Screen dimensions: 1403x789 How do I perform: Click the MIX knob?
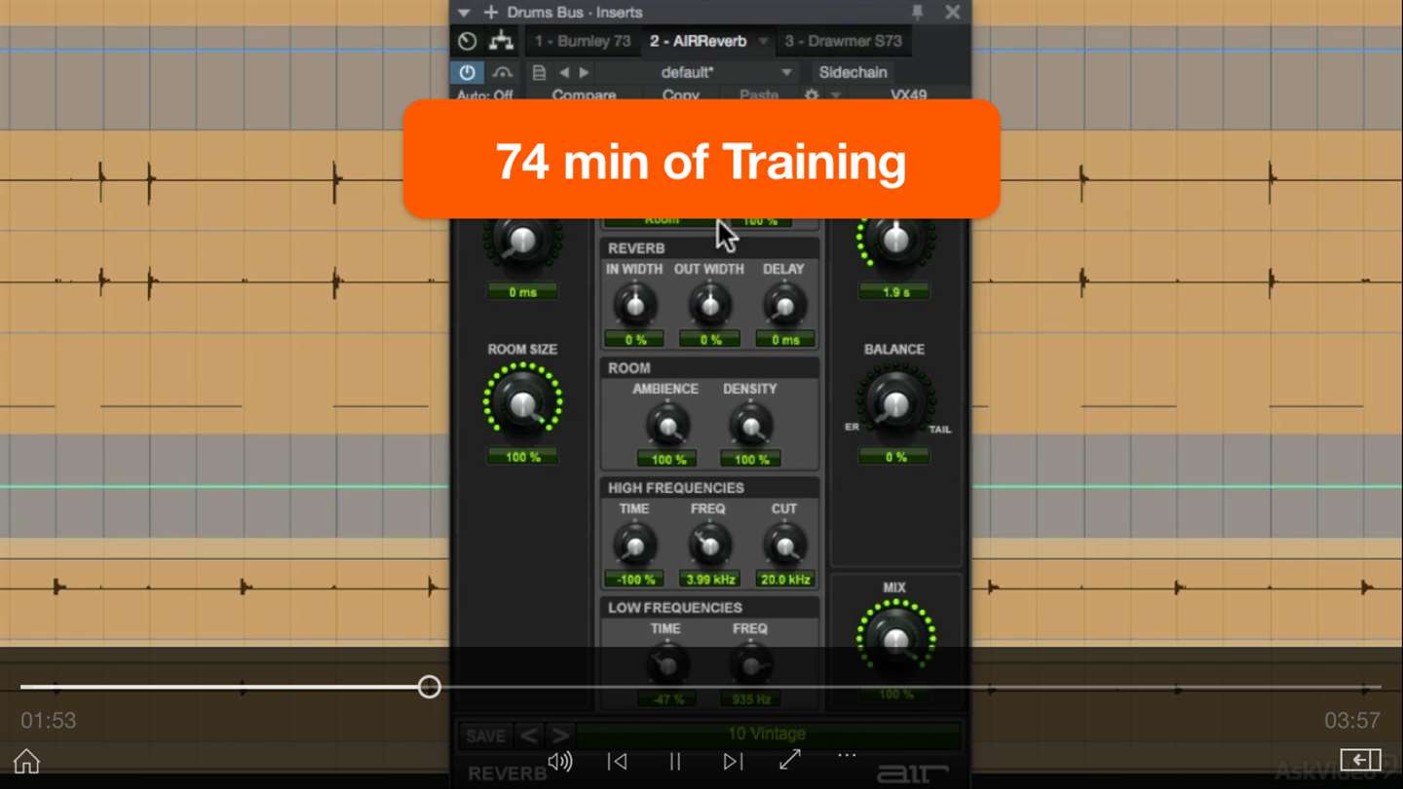[895, 640]
